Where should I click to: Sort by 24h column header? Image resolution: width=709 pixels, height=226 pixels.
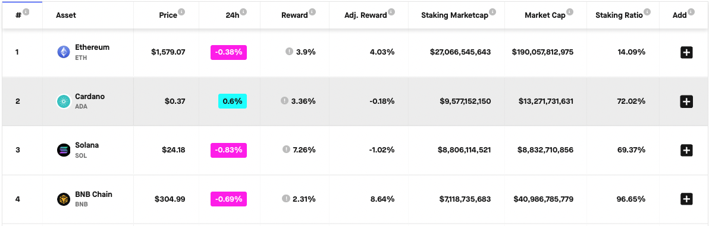coord(232,15)
